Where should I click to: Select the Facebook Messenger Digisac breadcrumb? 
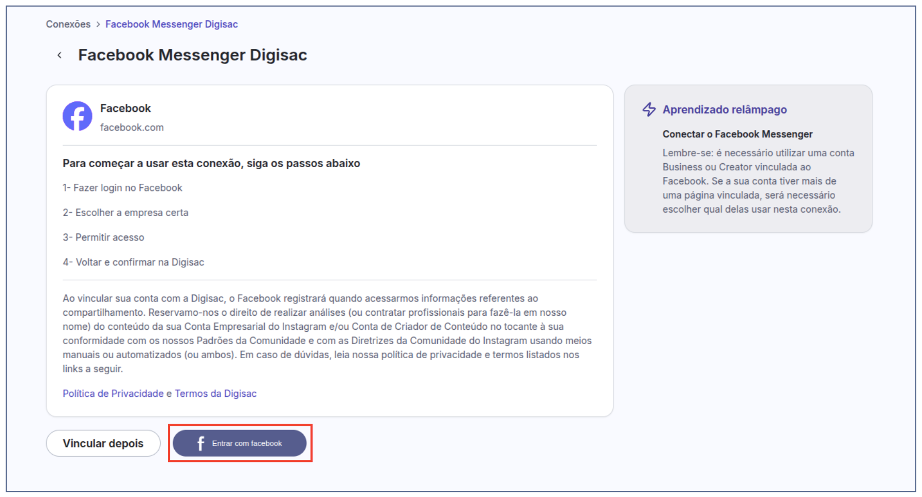point(171,24)
